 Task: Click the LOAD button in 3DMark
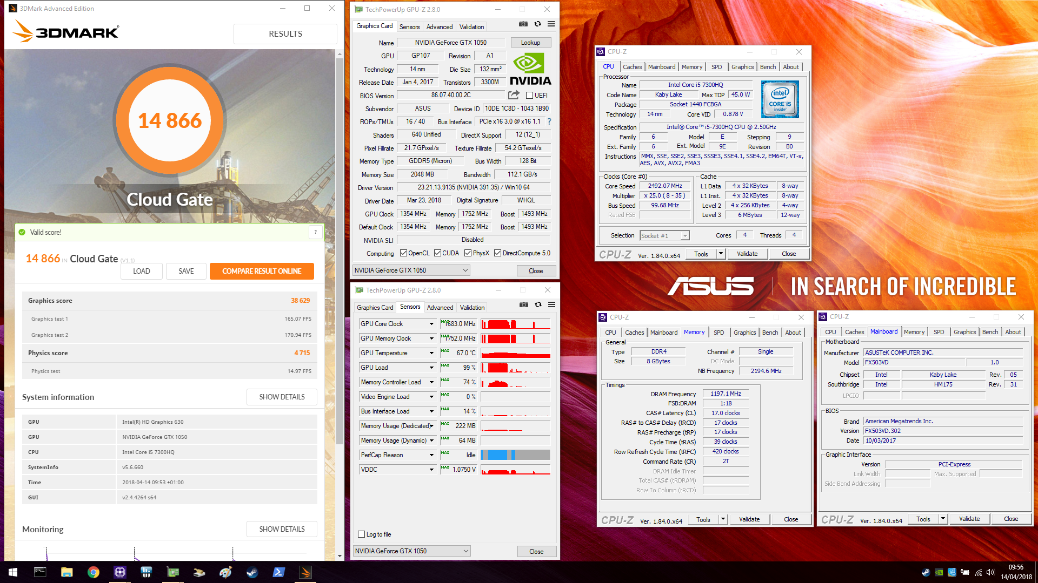[142, 271]
